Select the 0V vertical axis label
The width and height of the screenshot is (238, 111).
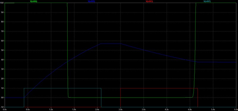tap(3, 98)
